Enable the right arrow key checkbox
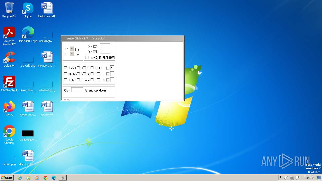 [98, 74]
